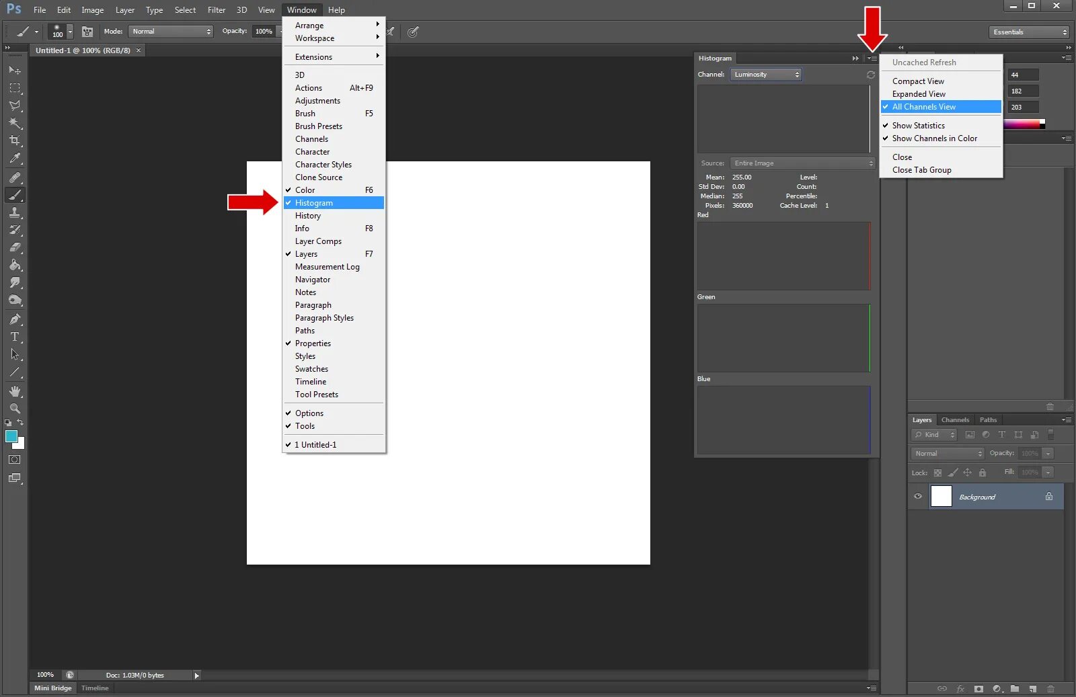
Task: Click the foreground color swatch
Action: 11,438
